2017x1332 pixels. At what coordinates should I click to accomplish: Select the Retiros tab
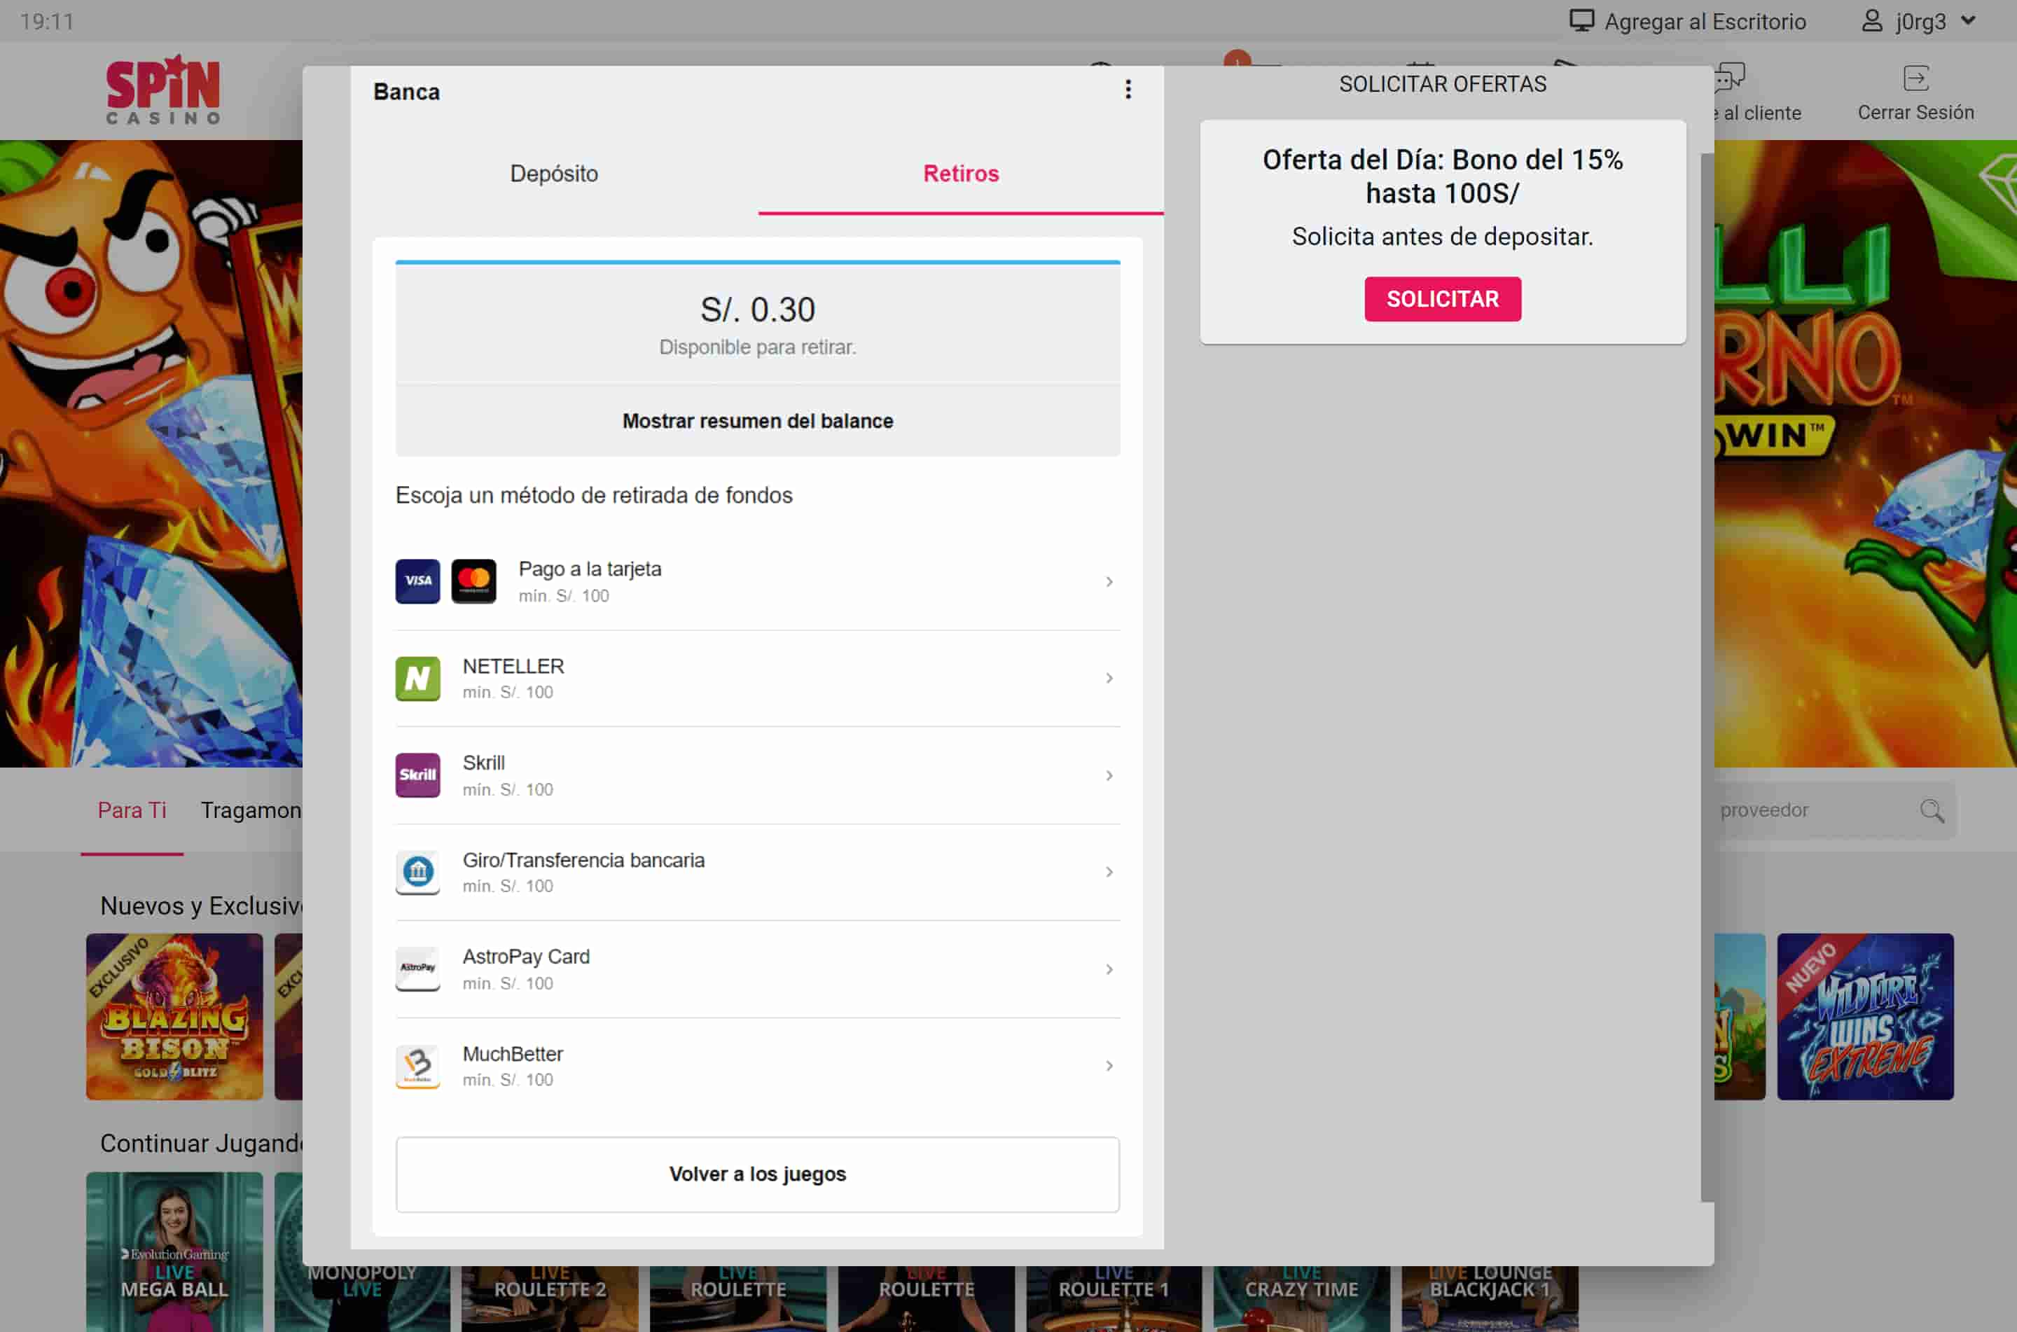(960, 173)
